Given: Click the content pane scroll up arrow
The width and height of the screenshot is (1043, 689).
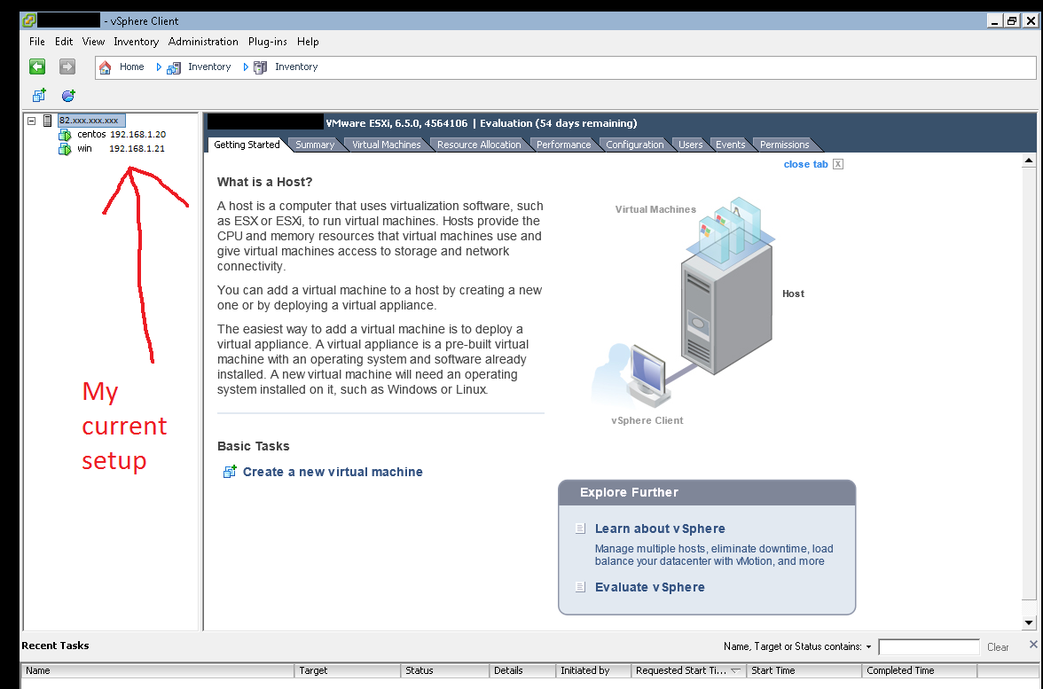Looking at the screenshot, I should point(1029,161).
